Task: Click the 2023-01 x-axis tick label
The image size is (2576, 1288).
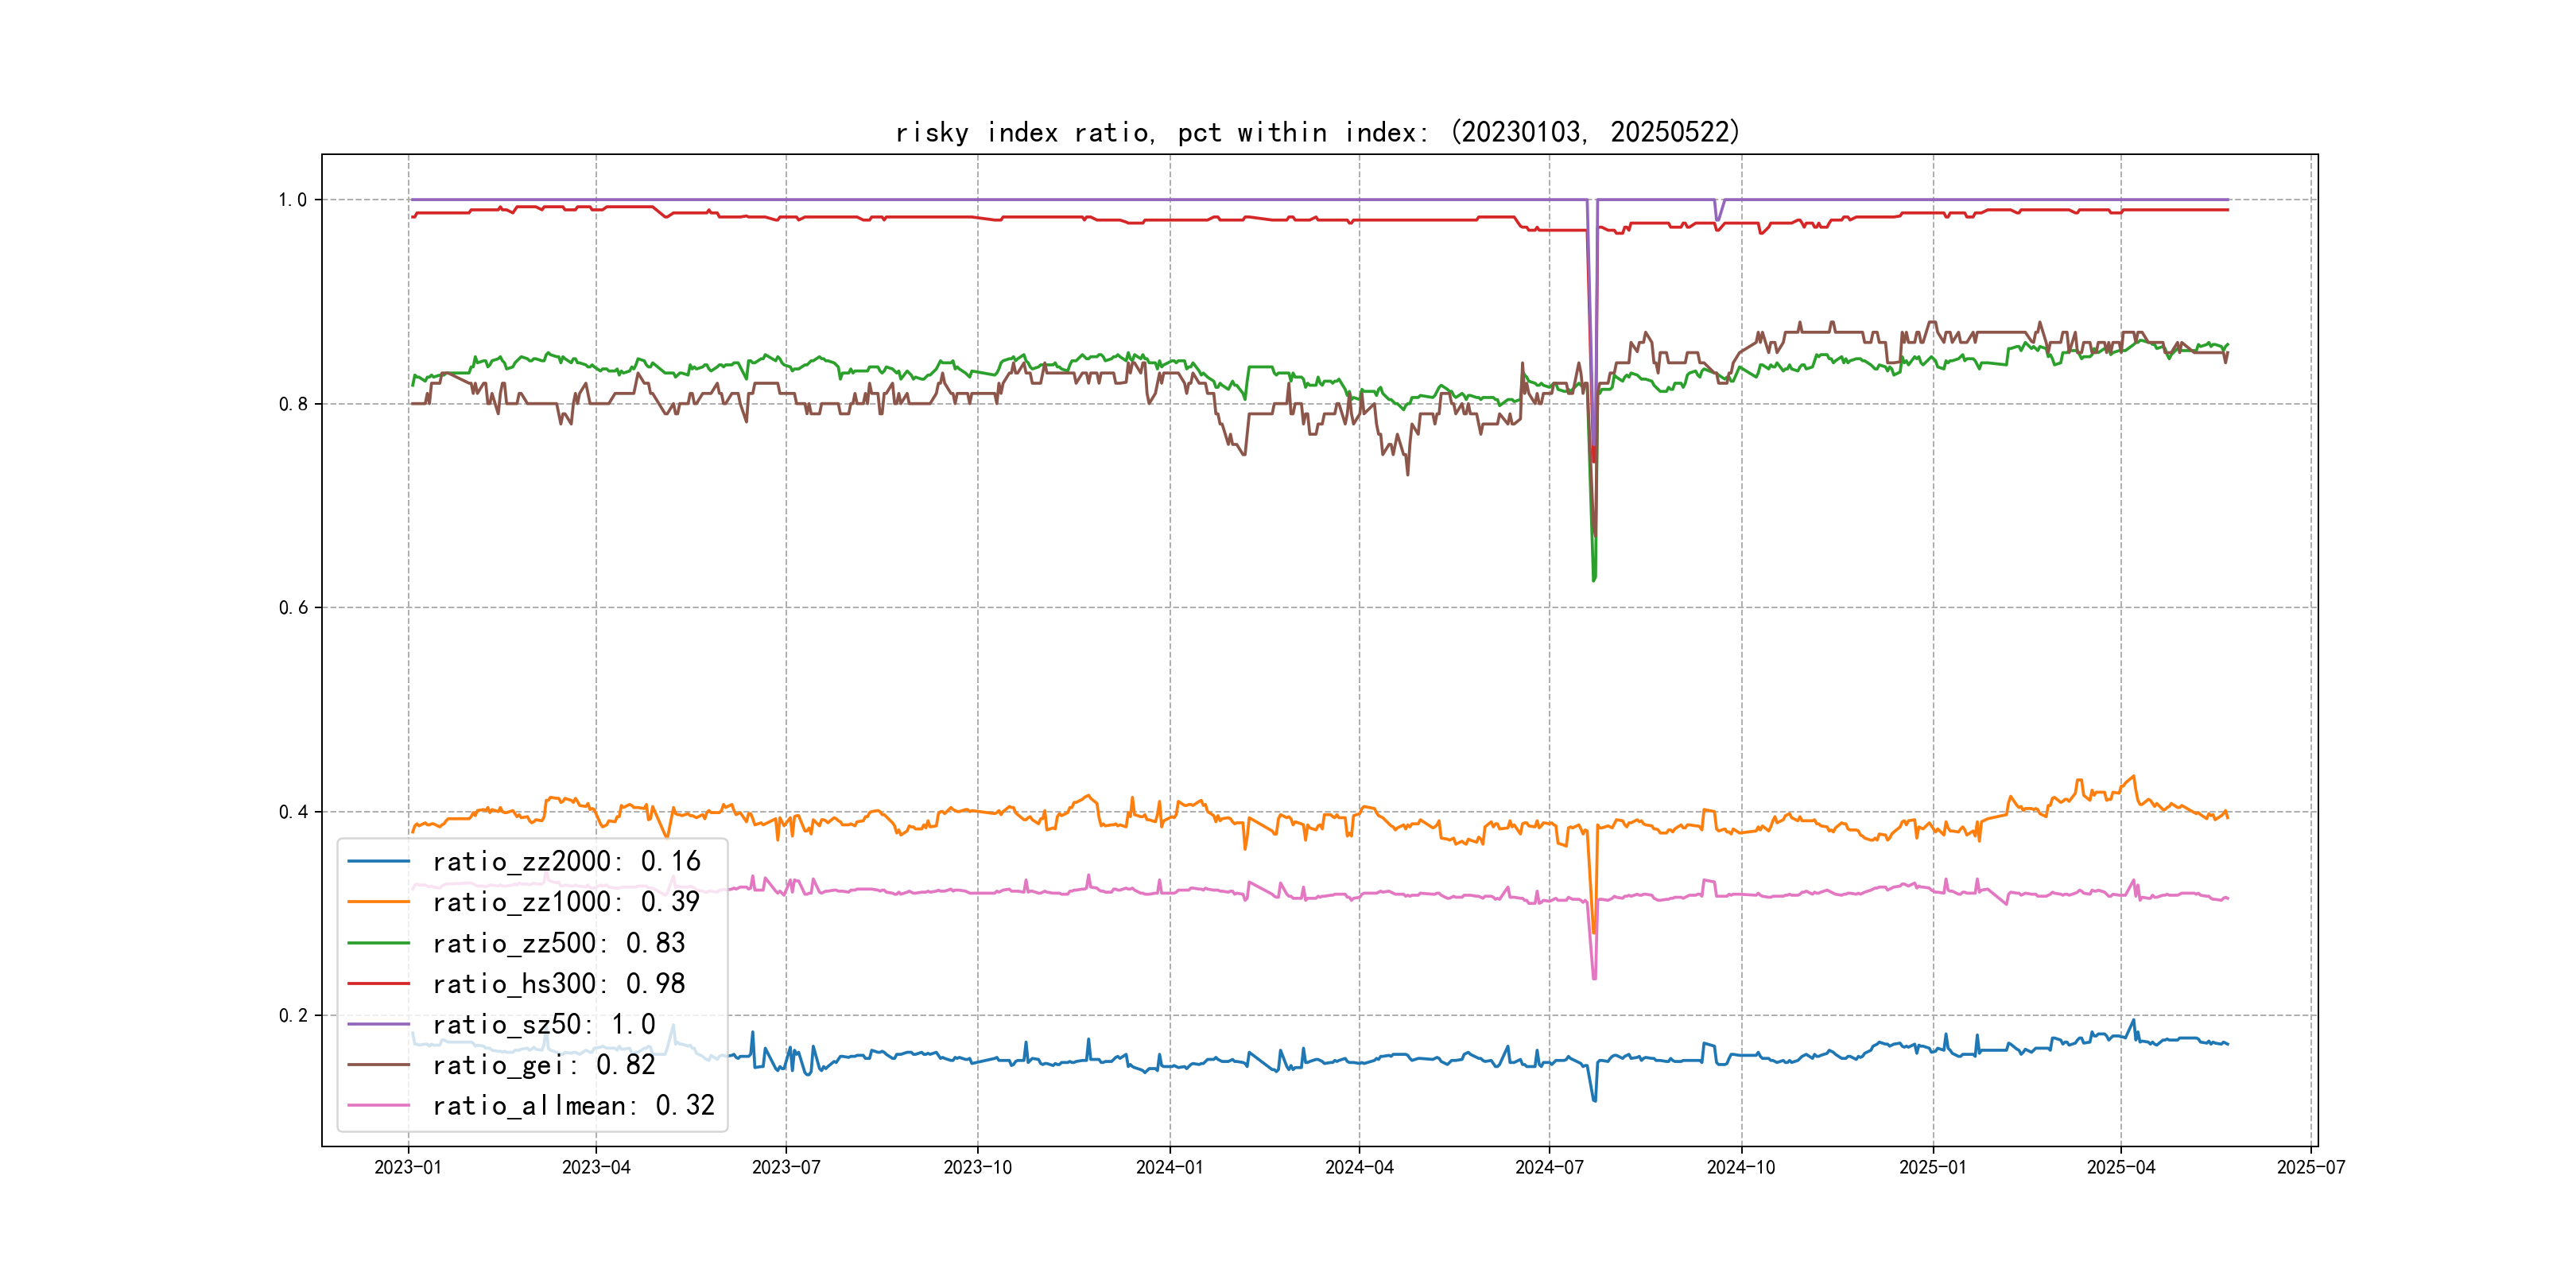Action: (x=408, y=1167)
